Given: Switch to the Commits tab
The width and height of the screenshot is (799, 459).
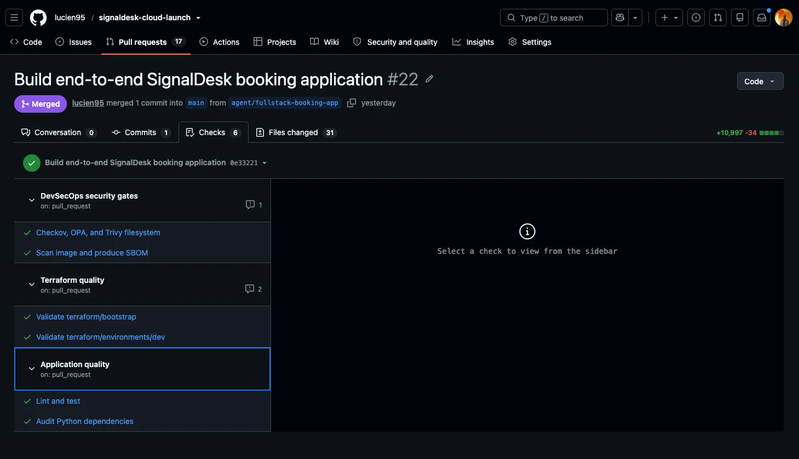Looking at the screenshot, I should pos(141,132).
